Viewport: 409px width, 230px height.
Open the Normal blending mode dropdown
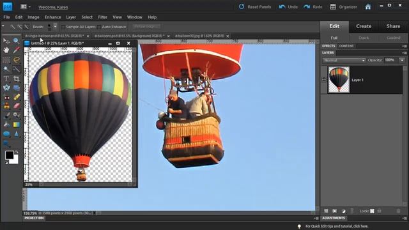click(x=344, y=60)
